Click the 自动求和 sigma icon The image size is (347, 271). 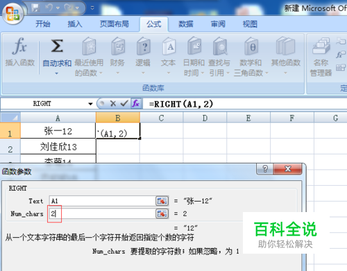[x=57, y=46]
